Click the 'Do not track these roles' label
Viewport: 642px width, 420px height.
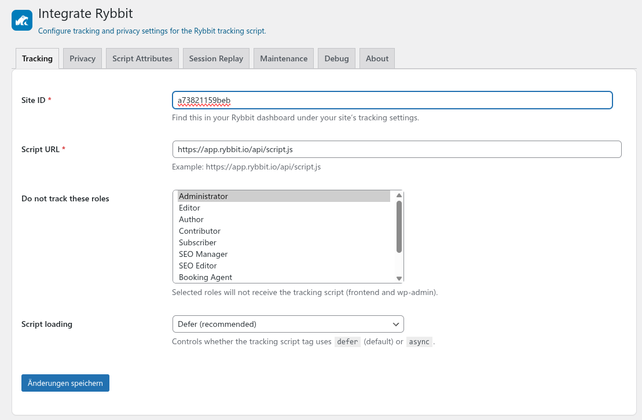point(65,198)
